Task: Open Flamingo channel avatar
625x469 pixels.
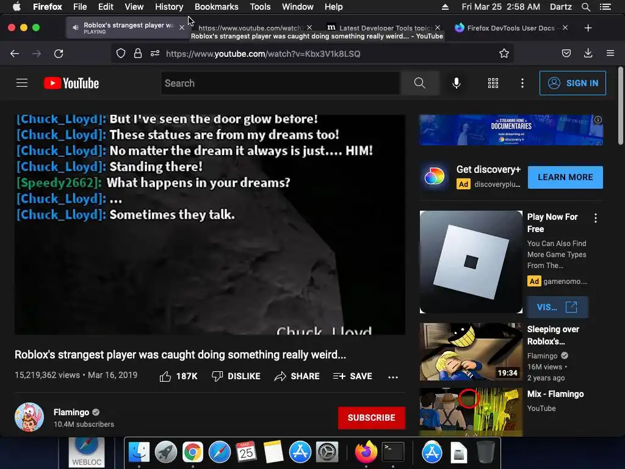Action: click(x=29, y=417)
